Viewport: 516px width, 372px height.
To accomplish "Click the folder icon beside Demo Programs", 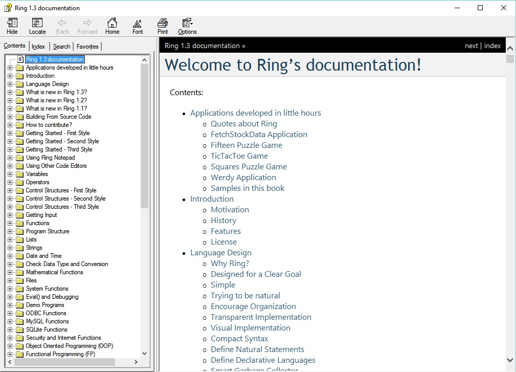I will (20, 305).
